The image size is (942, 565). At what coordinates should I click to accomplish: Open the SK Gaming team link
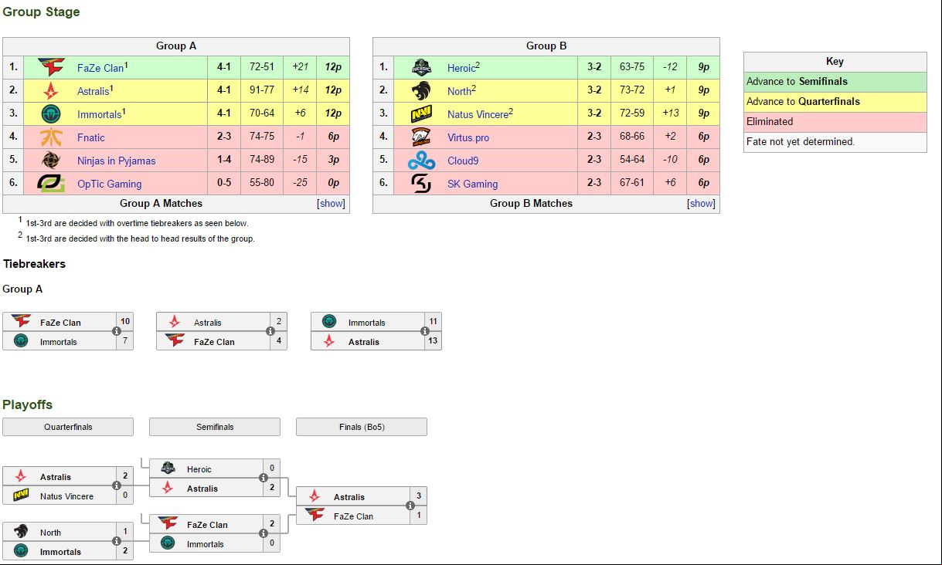click(x=473, y=184)
